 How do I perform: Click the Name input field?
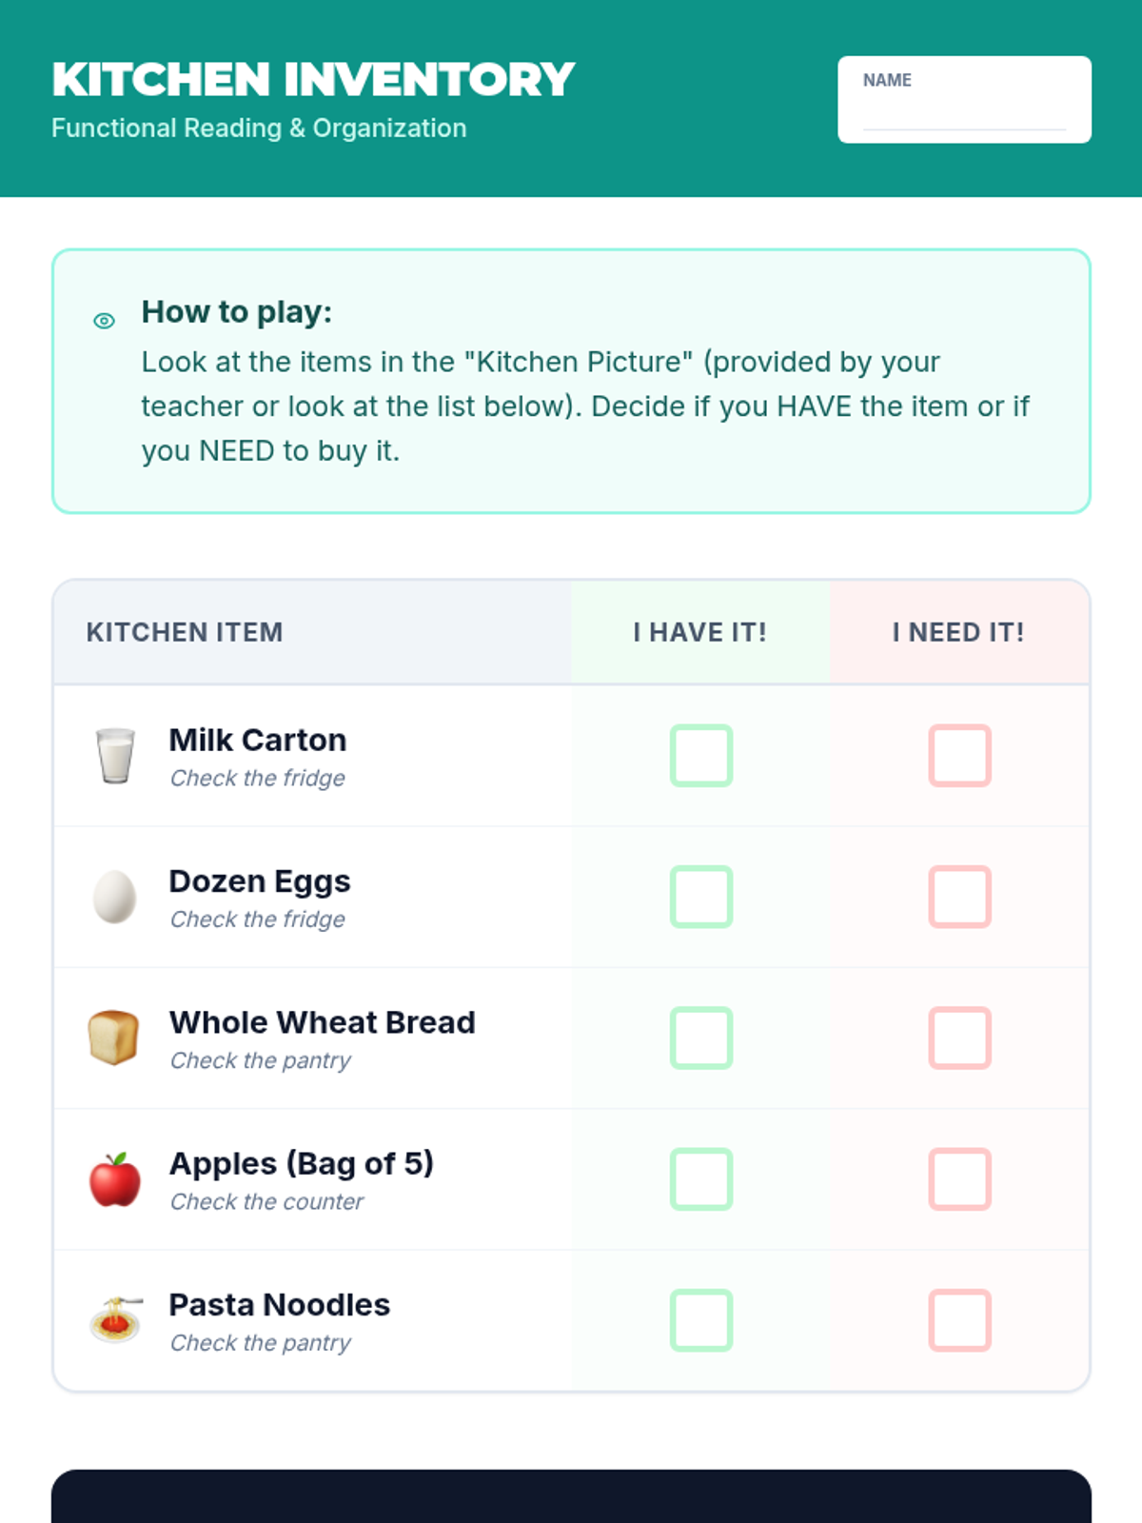[963, 112]
